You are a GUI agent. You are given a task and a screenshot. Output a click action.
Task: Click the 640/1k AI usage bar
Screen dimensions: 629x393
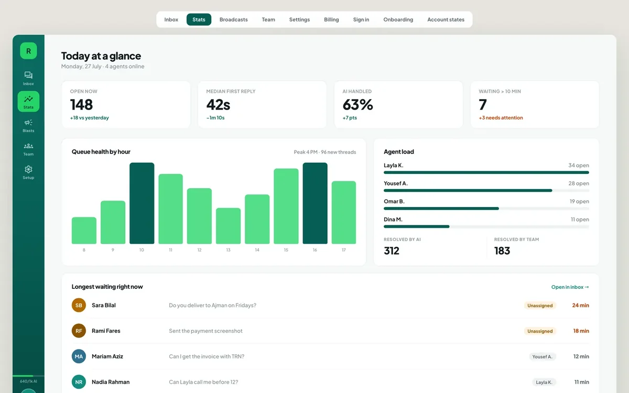click(28, 376)
